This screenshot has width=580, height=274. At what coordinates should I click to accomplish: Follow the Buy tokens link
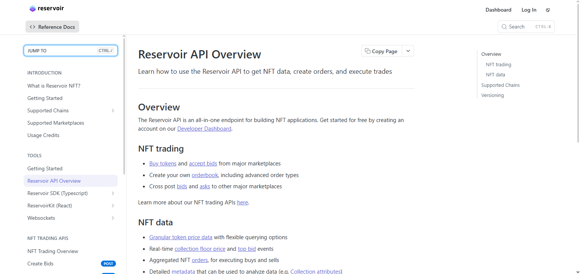(x=163, y=164)
